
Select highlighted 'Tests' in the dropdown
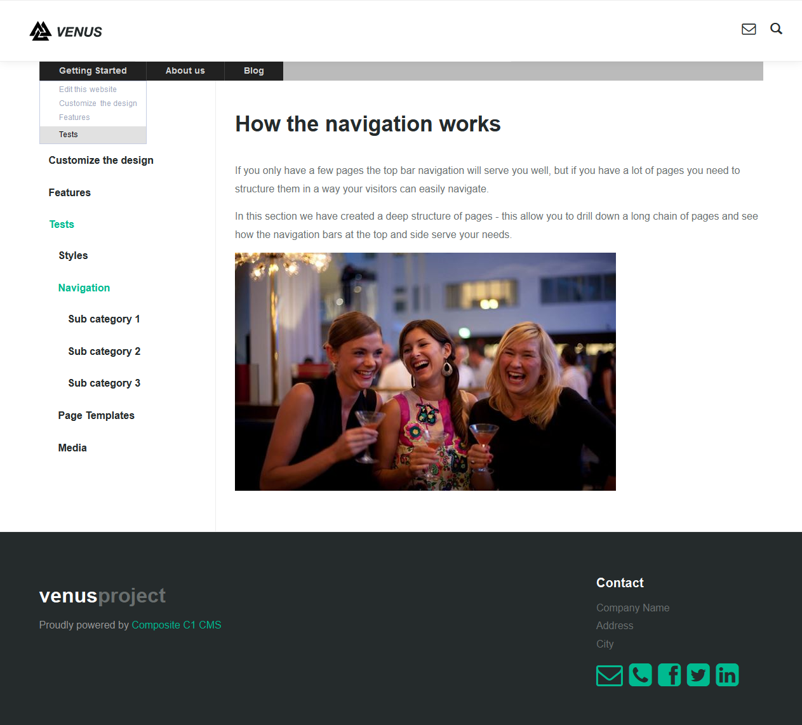pos(69,135)
